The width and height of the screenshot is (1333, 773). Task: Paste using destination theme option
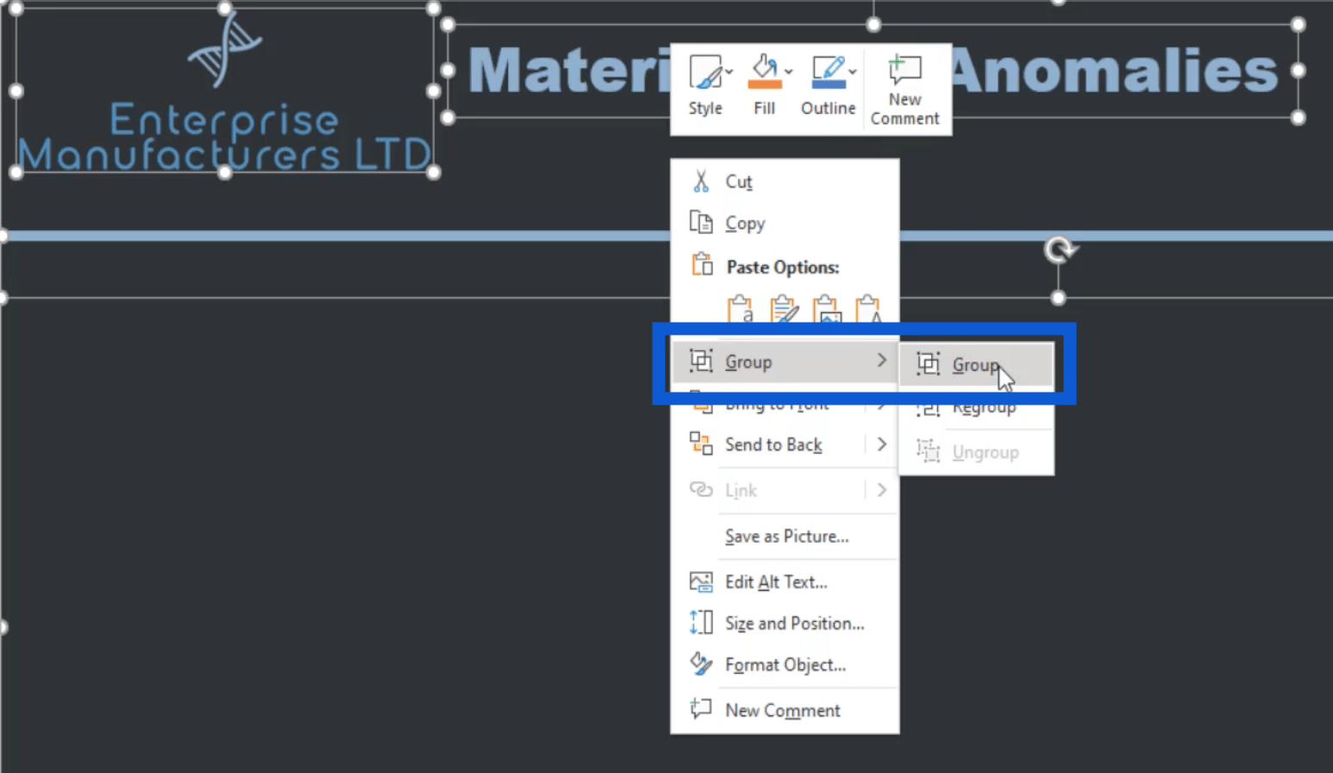740,309
